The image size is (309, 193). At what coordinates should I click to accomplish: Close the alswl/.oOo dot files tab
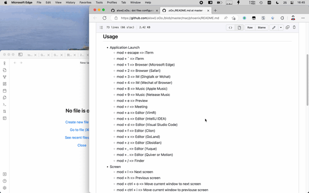click(157, 11)
